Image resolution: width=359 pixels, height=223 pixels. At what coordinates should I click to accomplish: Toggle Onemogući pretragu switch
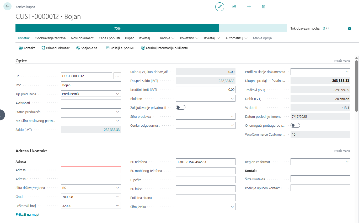(x=295, y=125)
